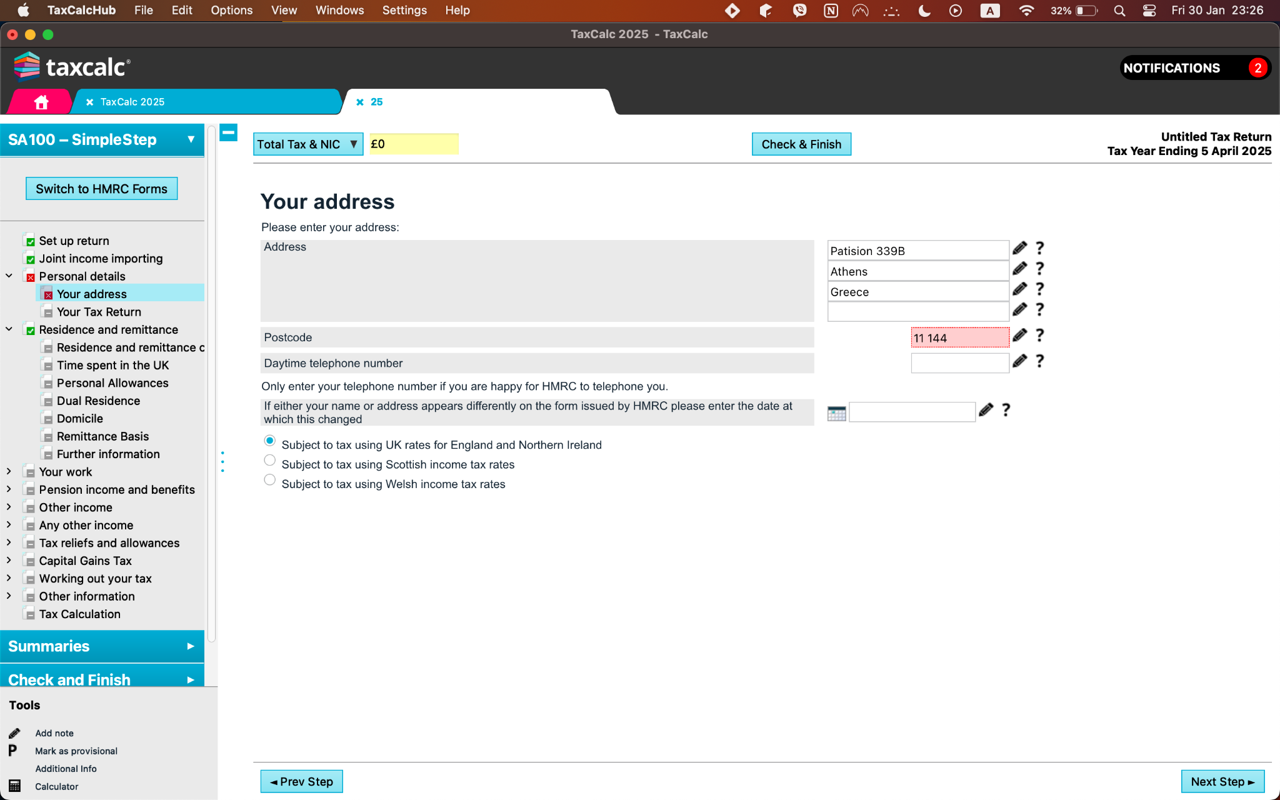1280x800 pixels.
Task: Click the Daytime telephone number input field
Action: (x=959, y=363)
